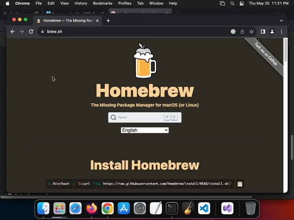Open TextEdit from the Dock
Screen dimensions: 294x220
coord(156,208)
